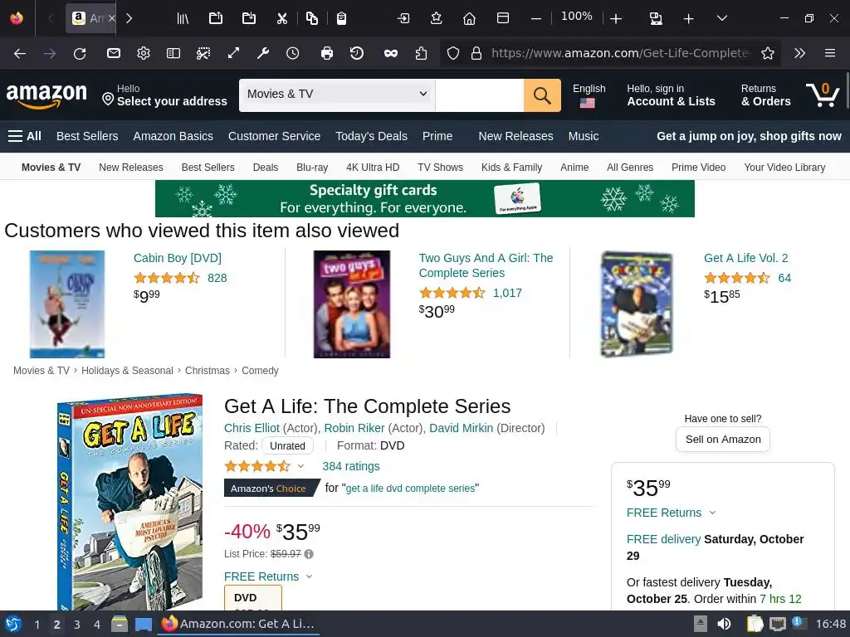Viewport: 850px width, 637px height.
Task: Open the Get A Life Vol. 2 cover thumbnail
Action: coord(637,304)
